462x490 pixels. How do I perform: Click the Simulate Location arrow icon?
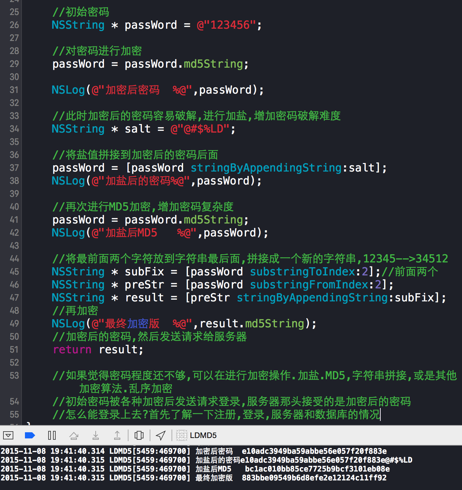161,435
